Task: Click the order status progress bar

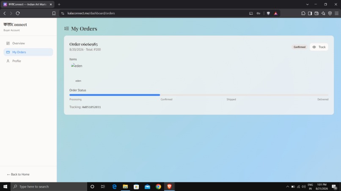Action: (x=199, y=95)
